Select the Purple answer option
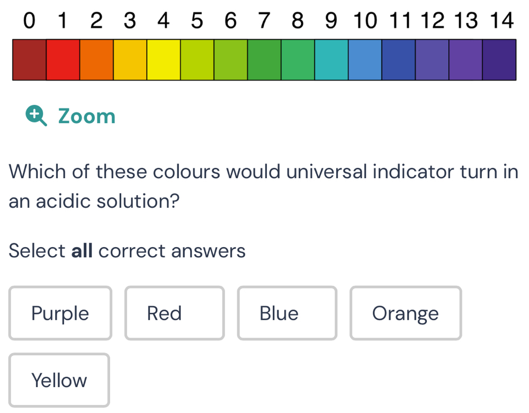 60,313
